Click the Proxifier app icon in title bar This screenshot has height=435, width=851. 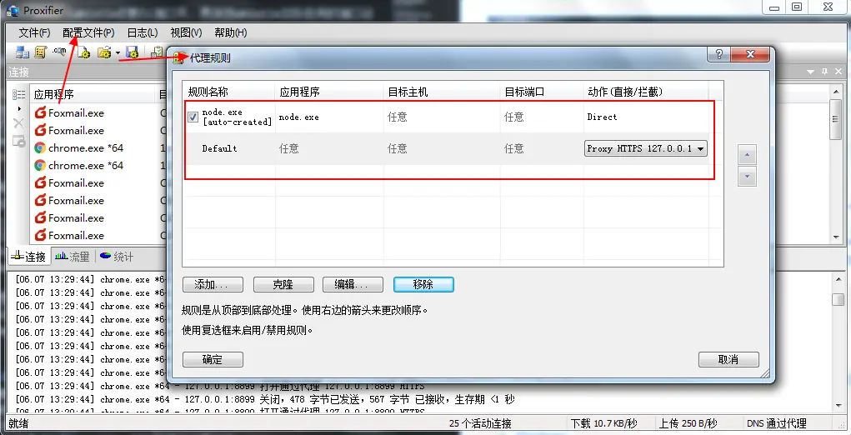13,10
